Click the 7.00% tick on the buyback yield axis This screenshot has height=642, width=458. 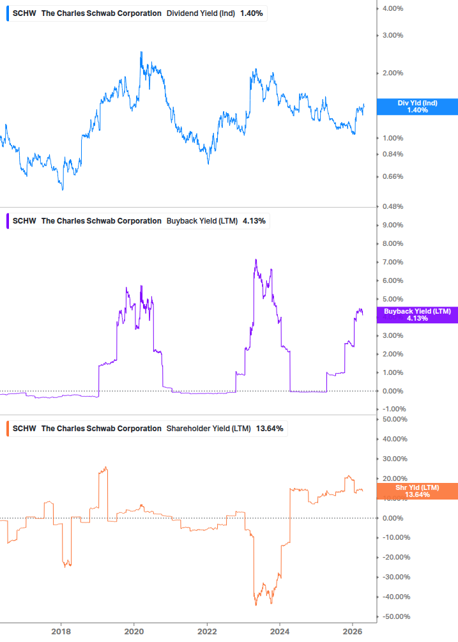click(x=393, y=262)
